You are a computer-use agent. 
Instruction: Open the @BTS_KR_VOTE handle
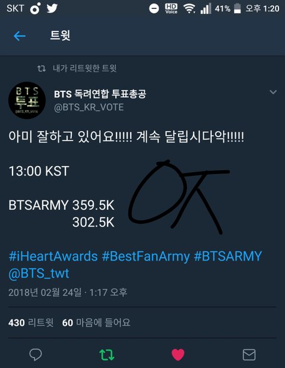click(x=88, y=107)
